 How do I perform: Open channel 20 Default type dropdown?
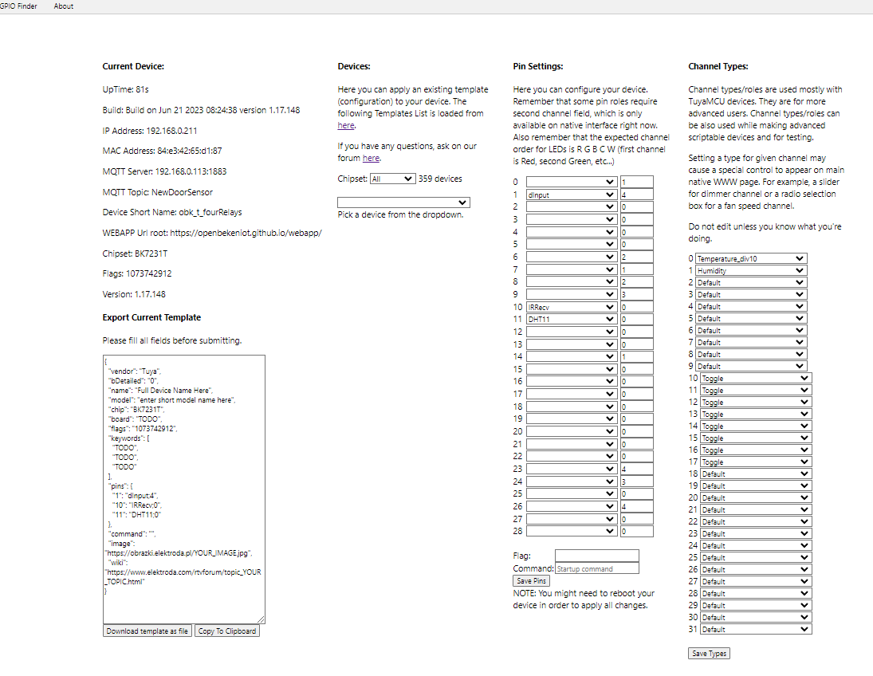(x=756, y=497)
